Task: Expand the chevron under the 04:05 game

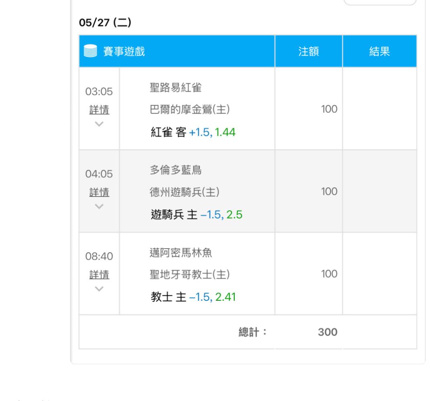Action: [x=99, y=206]
